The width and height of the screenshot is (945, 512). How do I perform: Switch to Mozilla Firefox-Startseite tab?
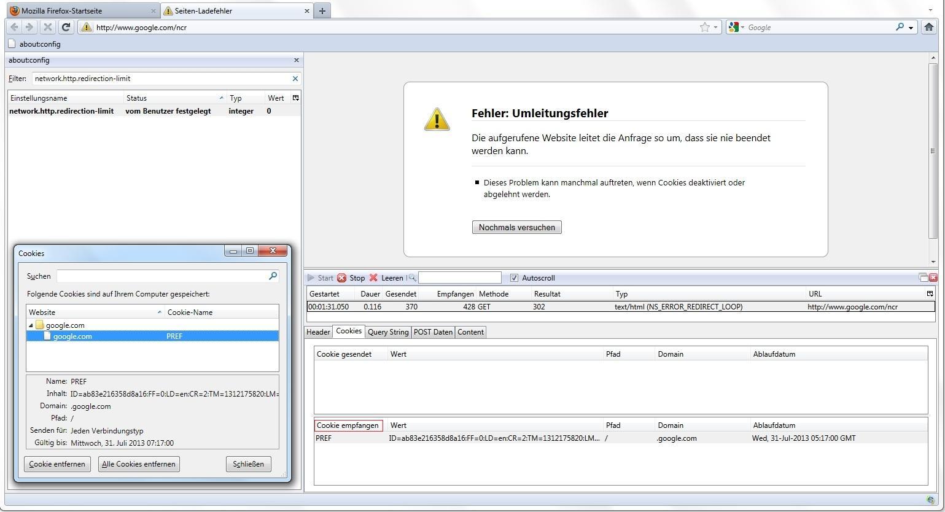click(x=83, y=10)
